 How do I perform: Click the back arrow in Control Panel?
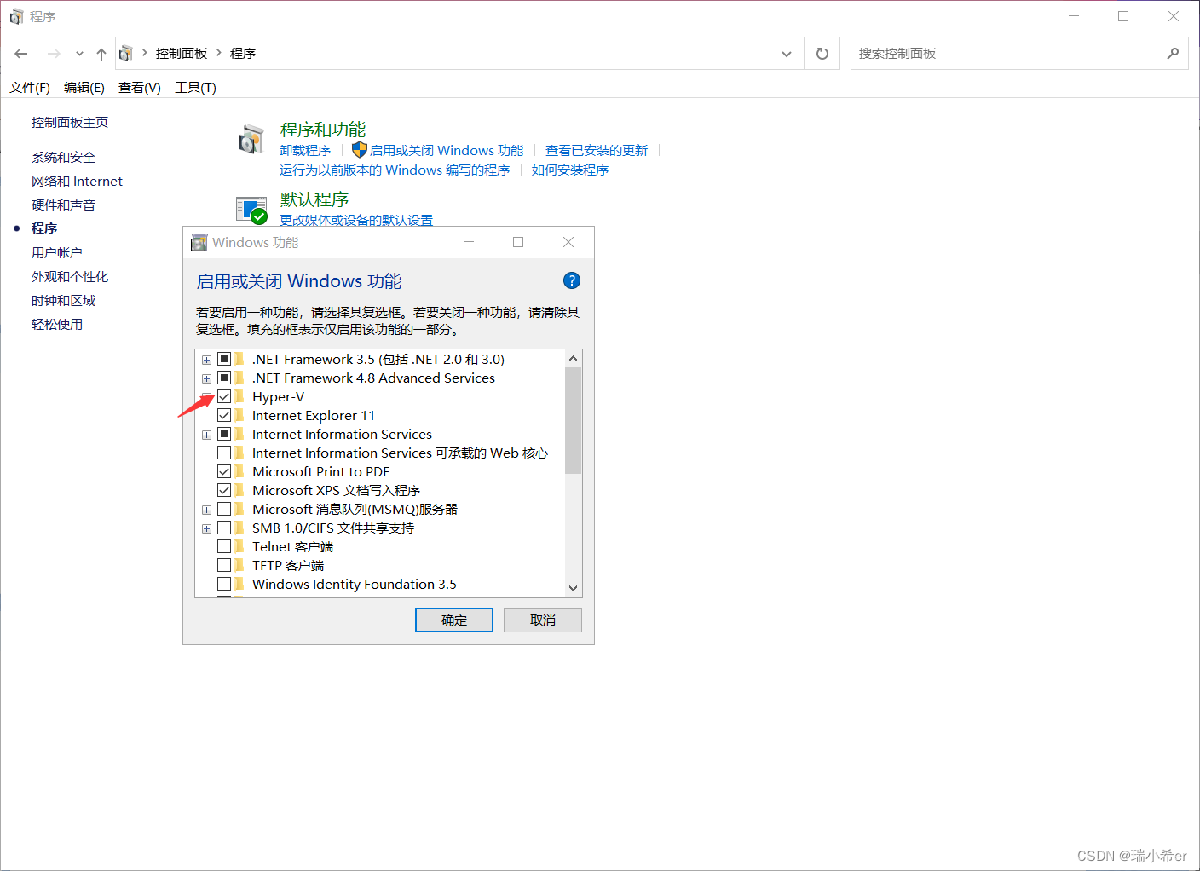pyautogui.click(x=21, y=54)
